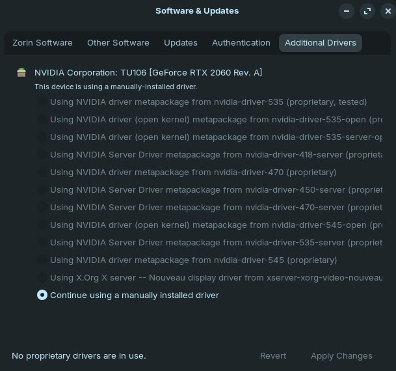
Task: Select nvidia-driver-535 proprietary tested radio option
Action: point(42,102)
